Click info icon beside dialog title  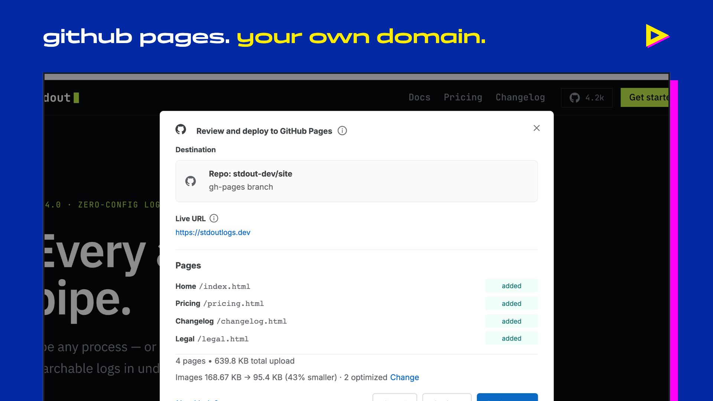[342, 131]
